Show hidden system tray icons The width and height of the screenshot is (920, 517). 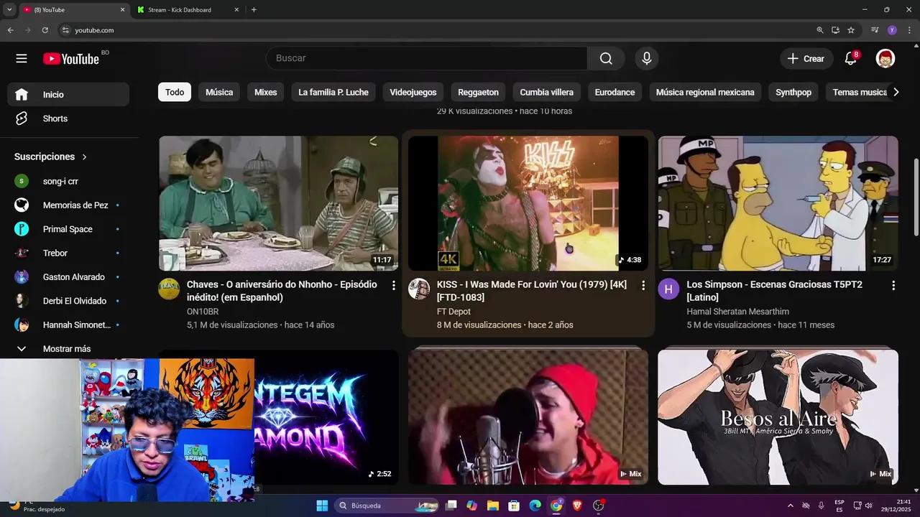click(x=791, y=506)
